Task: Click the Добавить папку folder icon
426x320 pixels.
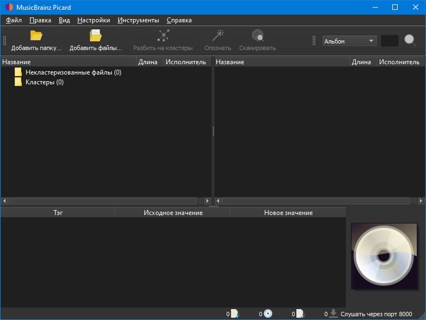Action: [36, 36]
